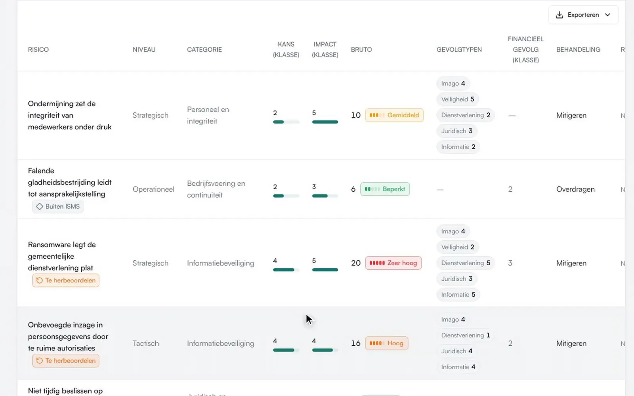Click the 'Dienstverlening 2' chip
Image resolution: width=634 pixels, height=396 pixels.
(466, 115)
